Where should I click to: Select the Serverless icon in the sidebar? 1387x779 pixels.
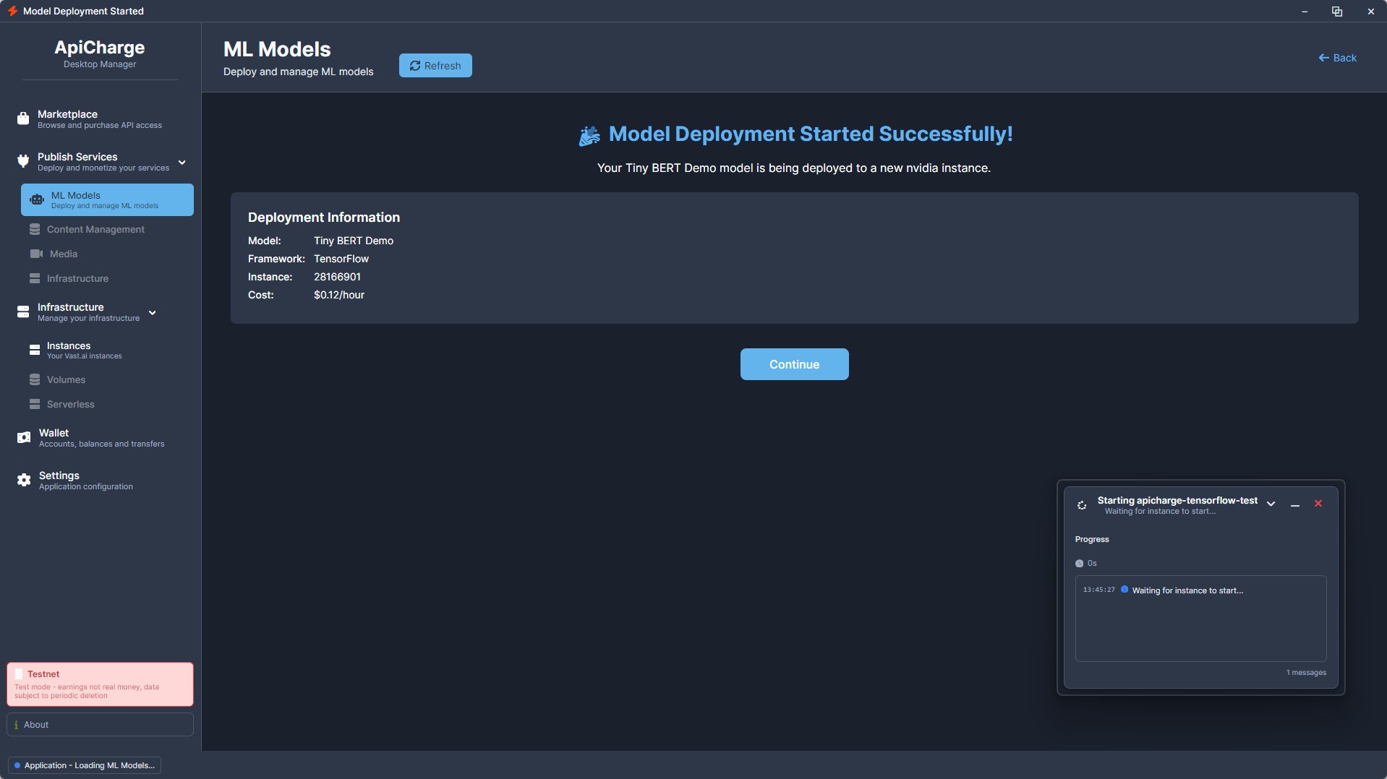35,404
